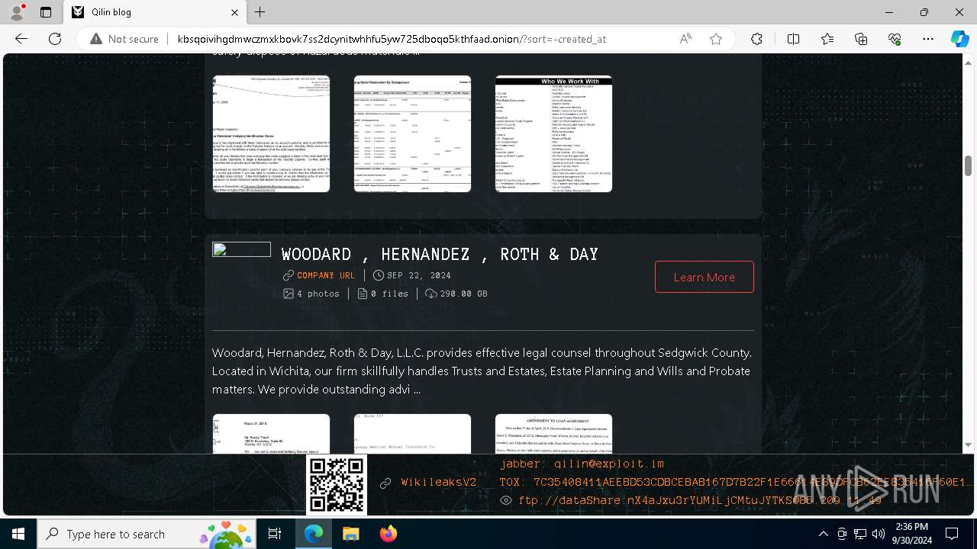This screenshot has width=977, height=549.
Task: Open Collections icon
Action: click(x=861, y=39)
